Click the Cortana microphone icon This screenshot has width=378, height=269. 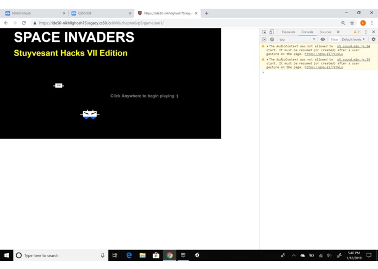(102, 255)
